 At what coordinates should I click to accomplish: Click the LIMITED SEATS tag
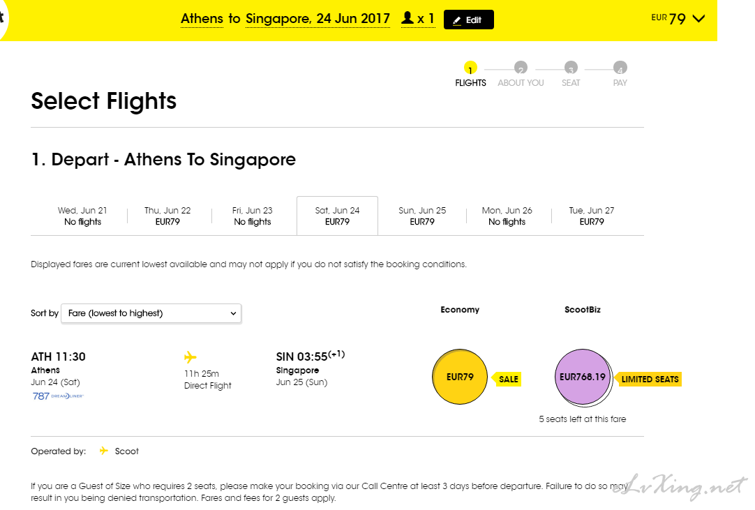tap(649, 379)
